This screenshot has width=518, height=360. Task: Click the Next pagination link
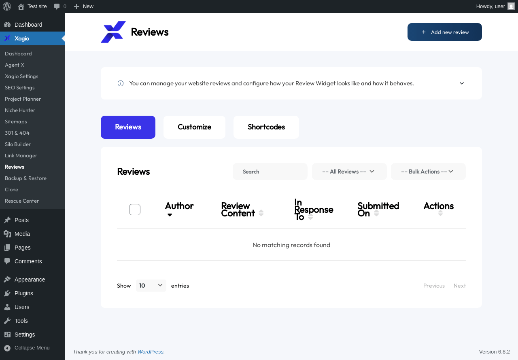pos(460,286)
